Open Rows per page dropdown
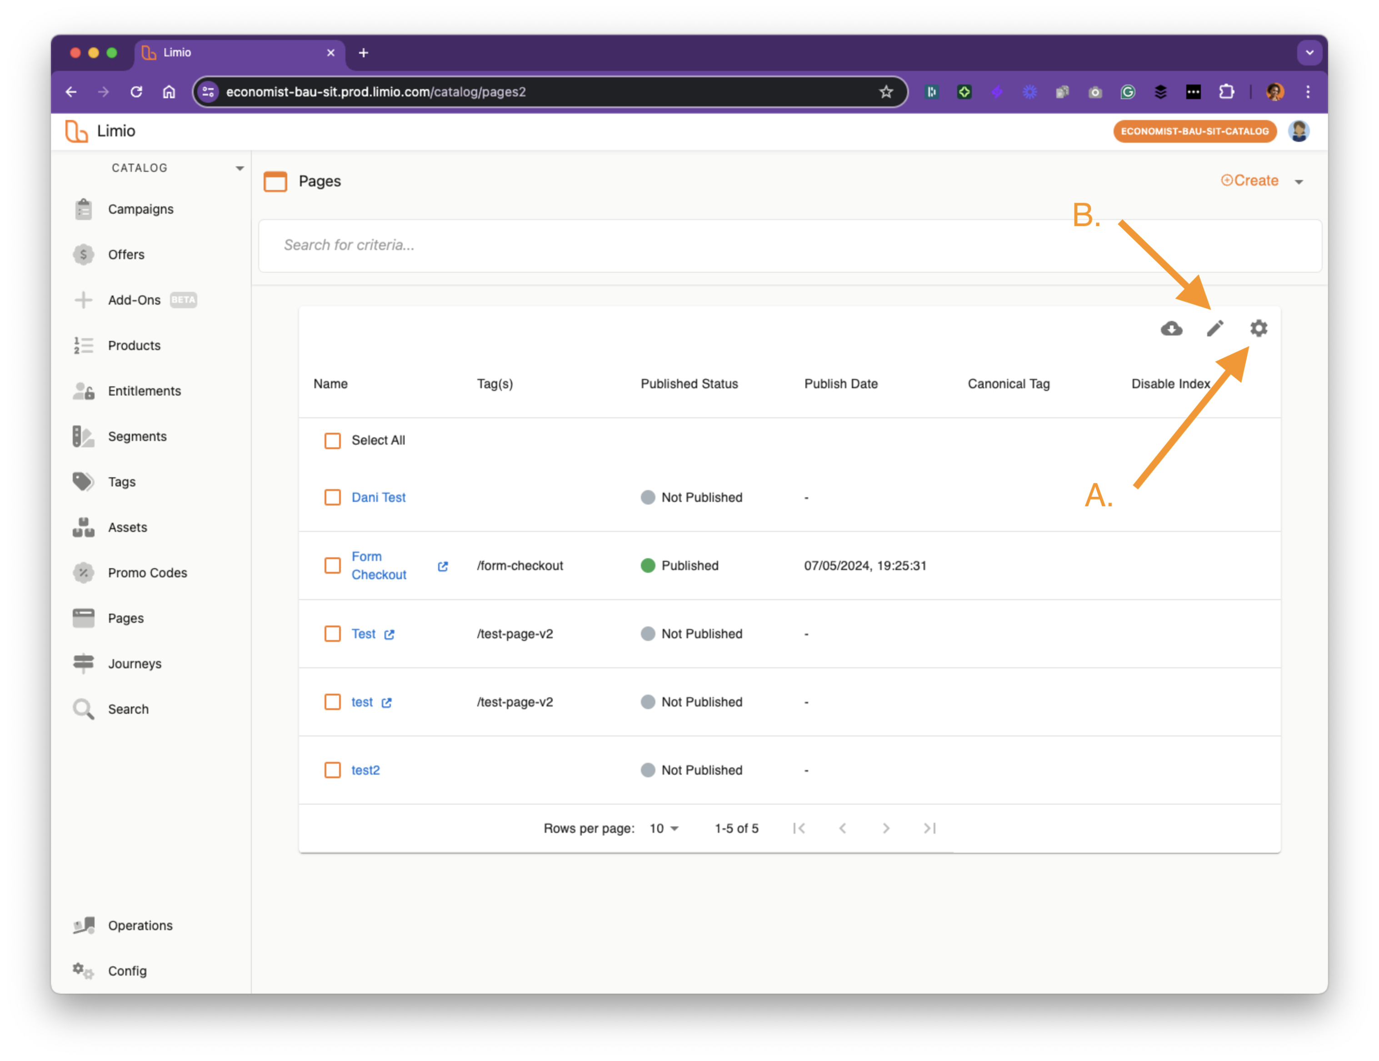The height and width of the screenshot is (1061, 1379). [x=664, y=829]
